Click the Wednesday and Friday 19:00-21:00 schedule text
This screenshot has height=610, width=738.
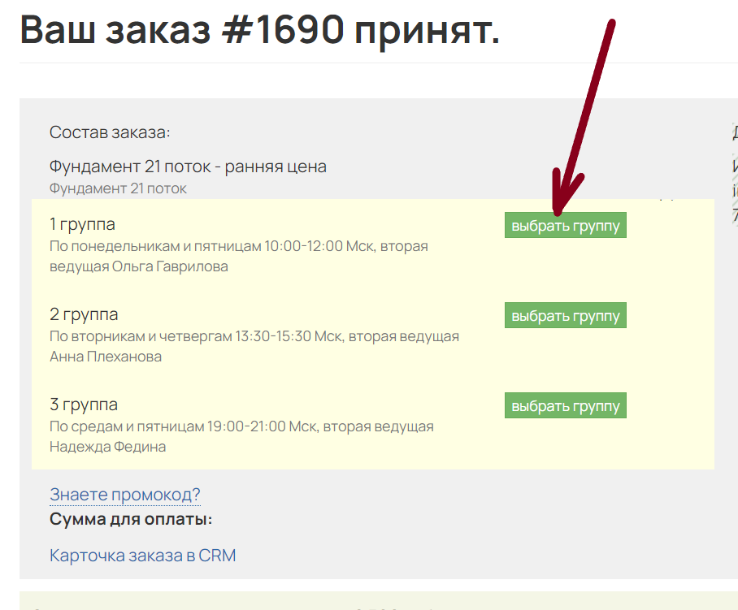241,426
